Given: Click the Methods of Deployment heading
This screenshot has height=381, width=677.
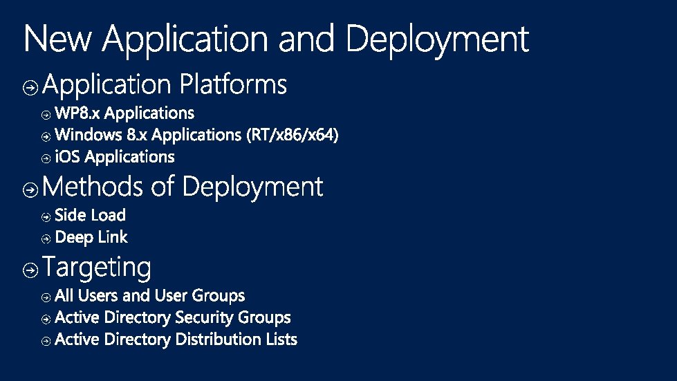Looking at the screenshot, I should pyautogui.click(x=182, y=187).
